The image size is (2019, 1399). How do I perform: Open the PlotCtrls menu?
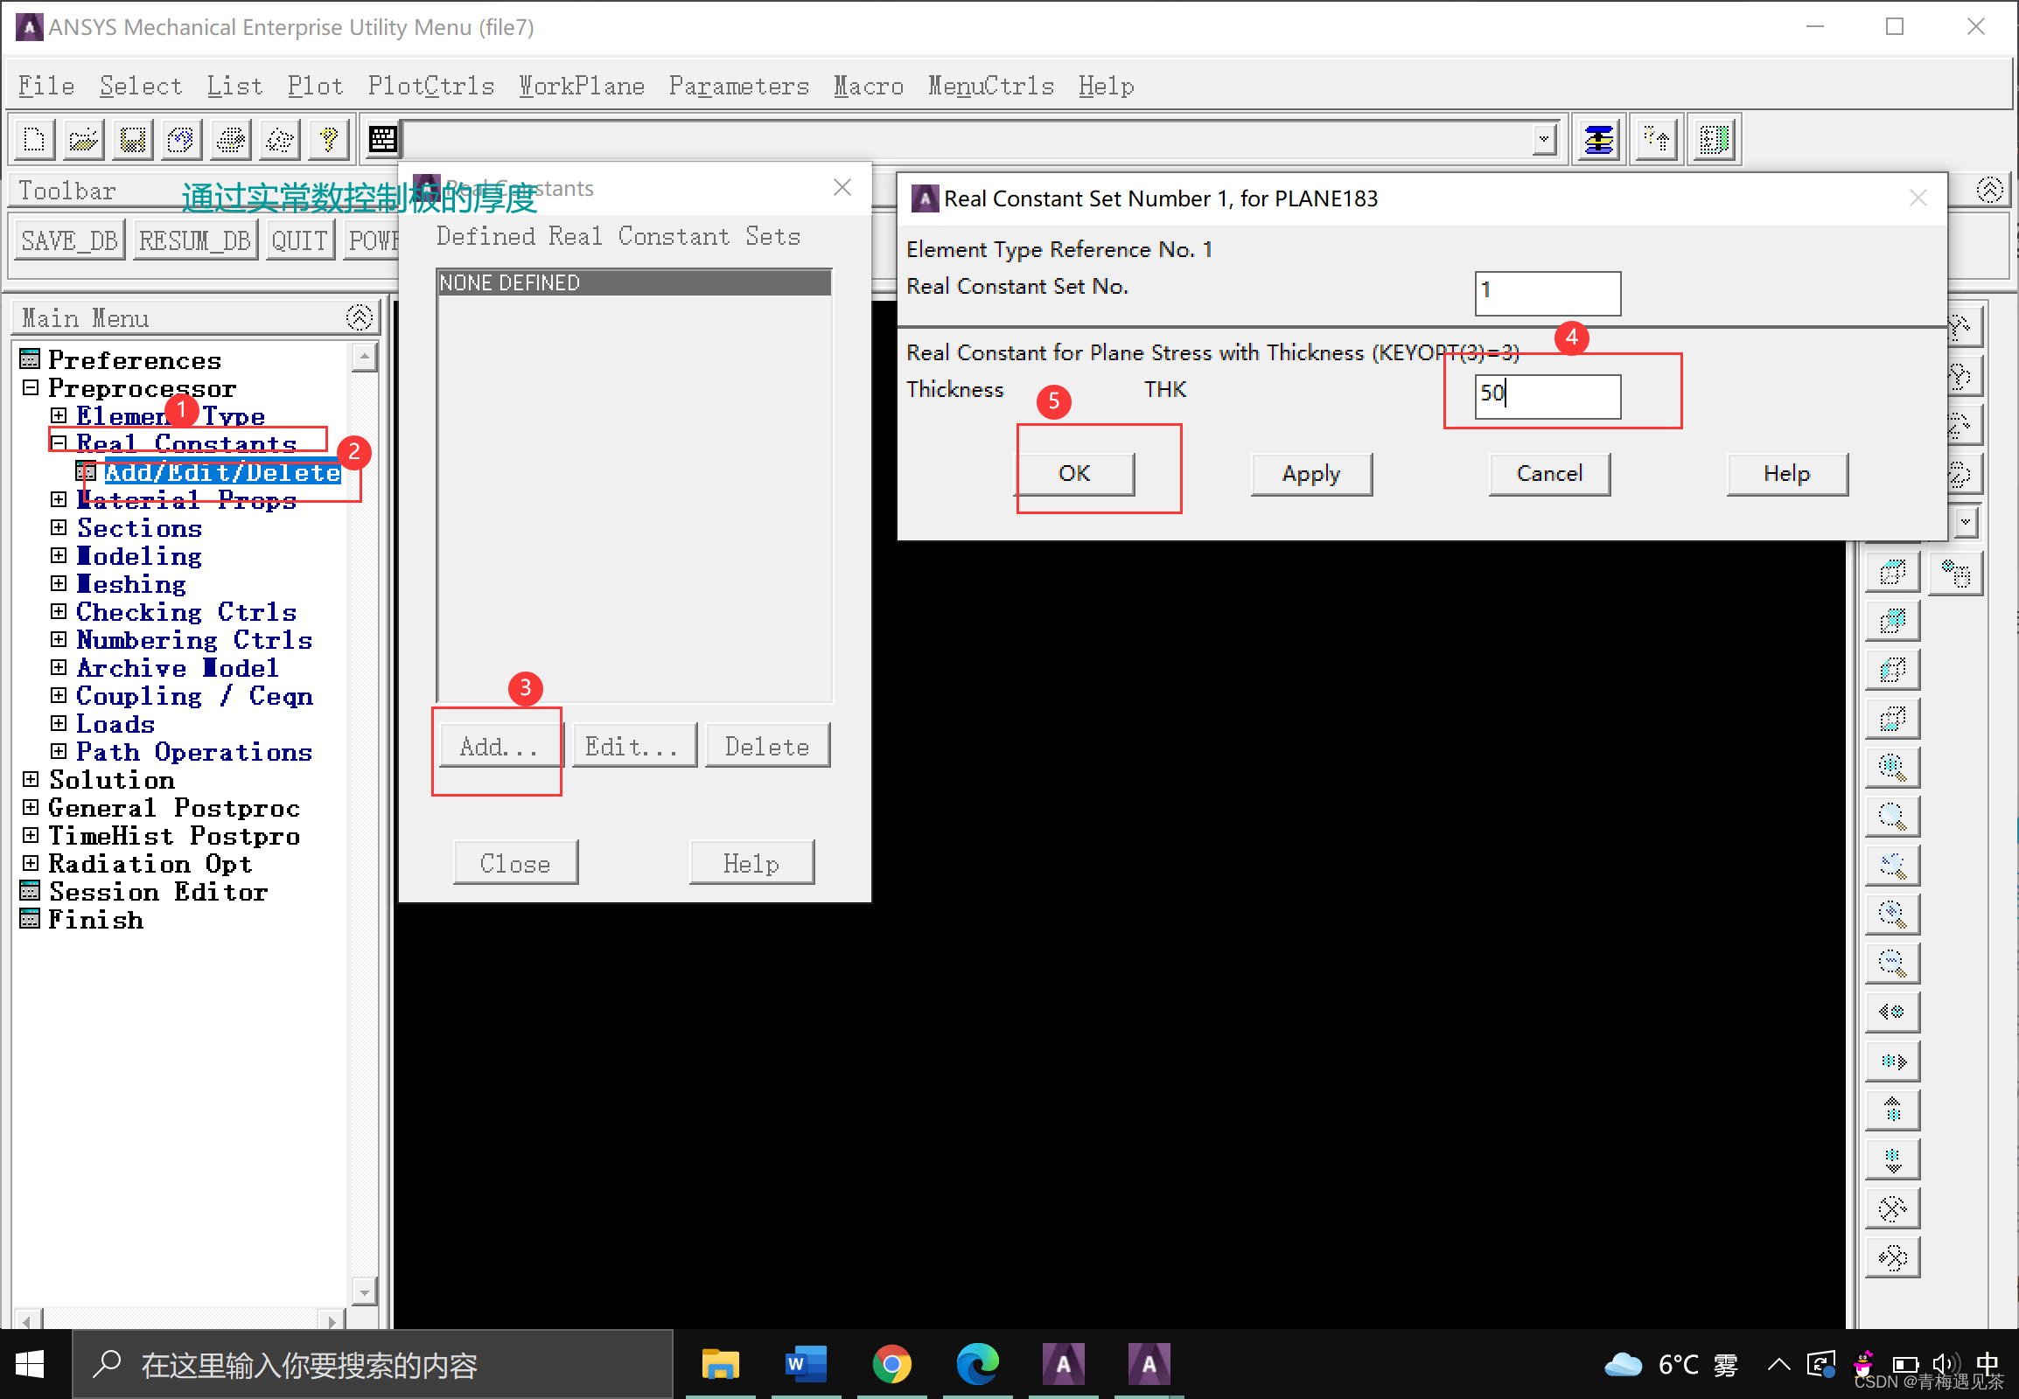[430, 86]
